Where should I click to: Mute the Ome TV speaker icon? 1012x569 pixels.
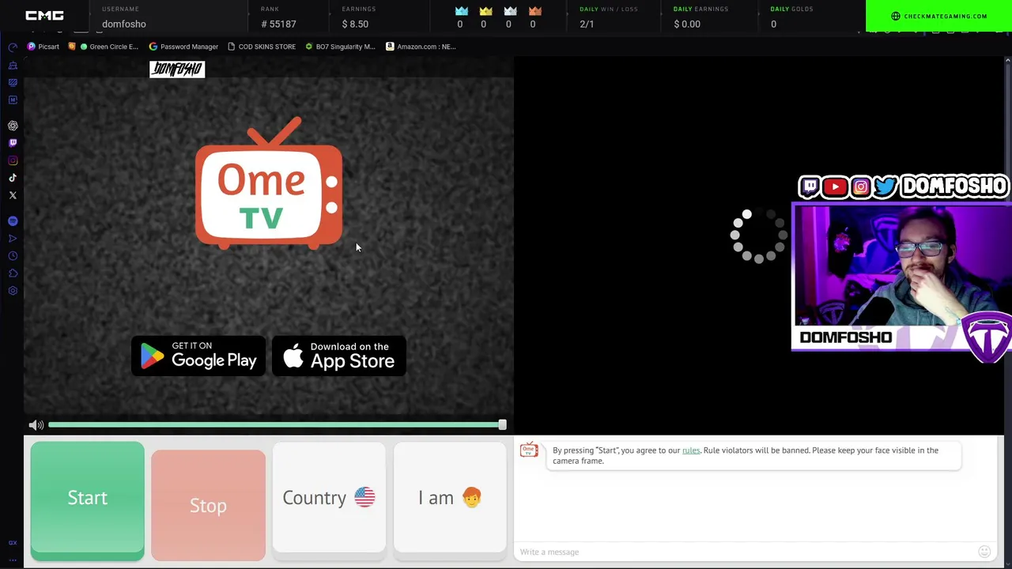pos(36,425)
